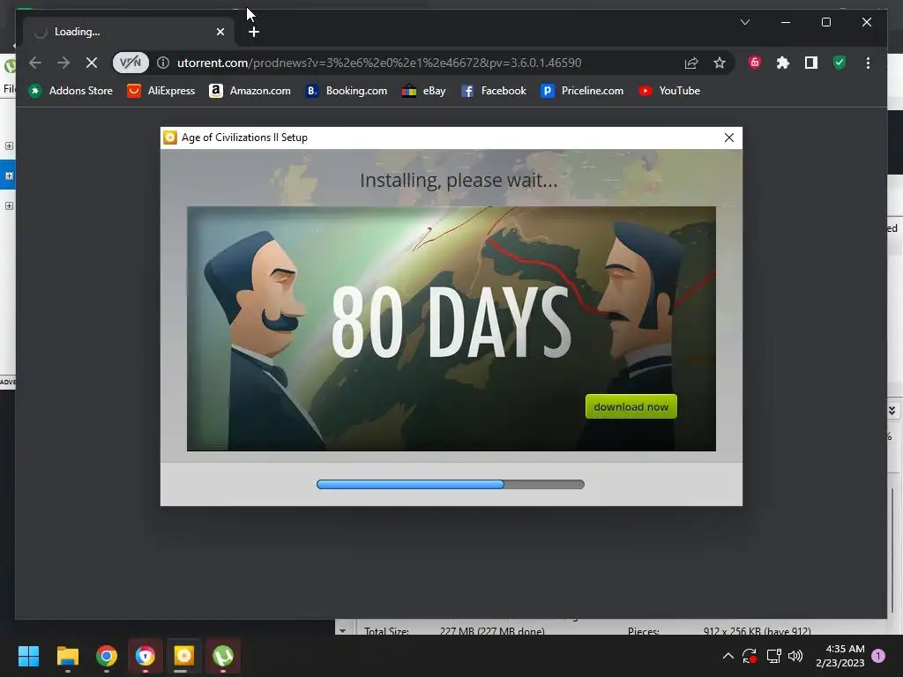The image size is (903, 677).
Task: Open the Extensions puzzle icon
Action: [783, 63]
